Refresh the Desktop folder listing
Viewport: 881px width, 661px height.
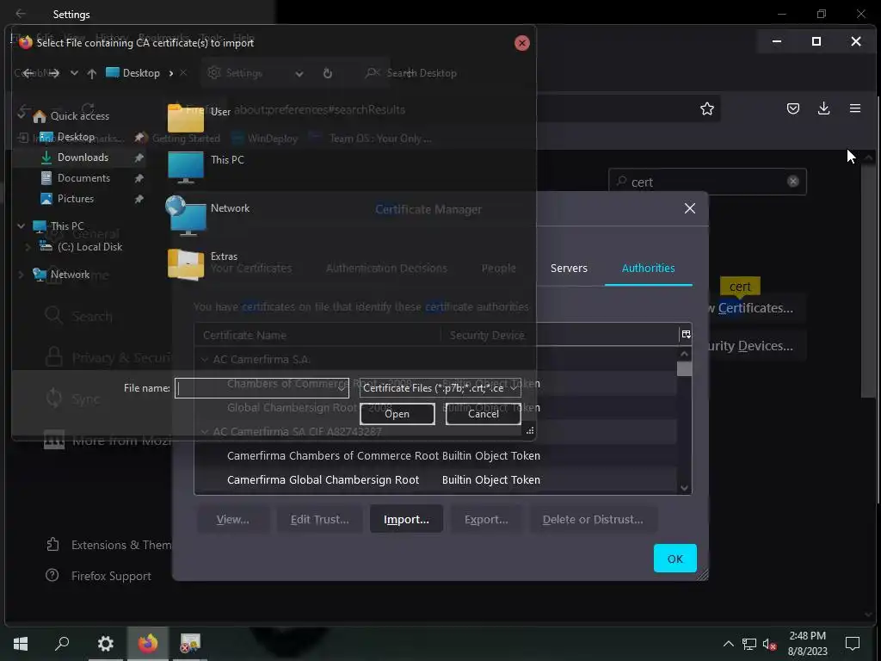[x=328, y=73]
